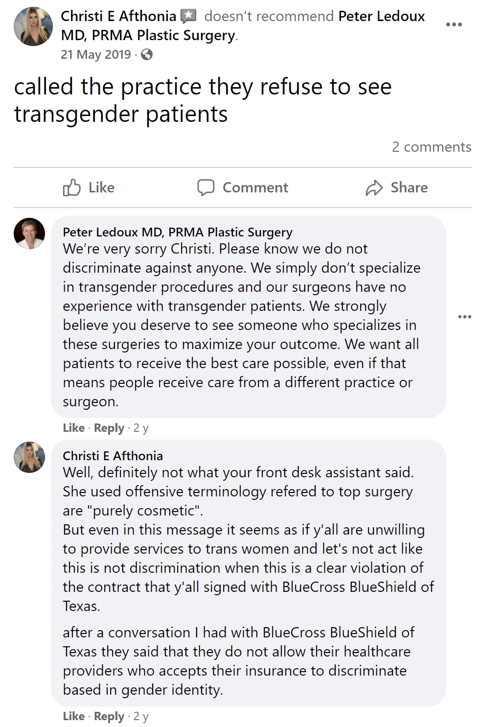
Task: Open reviewer's profile picture at top of post
Action: [33, 26]
